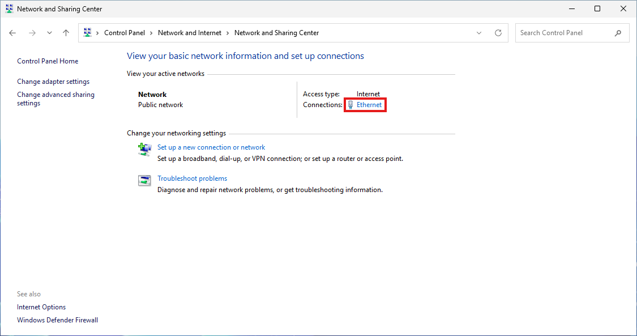The image size is (637, 336).
Task: Focus the Search Control Panel field
Action: click(x=572, y=33)
